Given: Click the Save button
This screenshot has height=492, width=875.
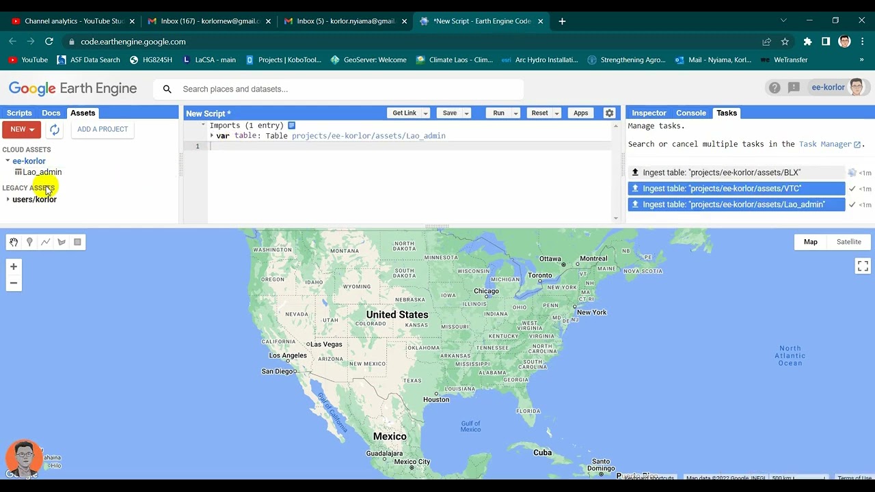Looking at the screenshot, I should click(x=450, y=113).
